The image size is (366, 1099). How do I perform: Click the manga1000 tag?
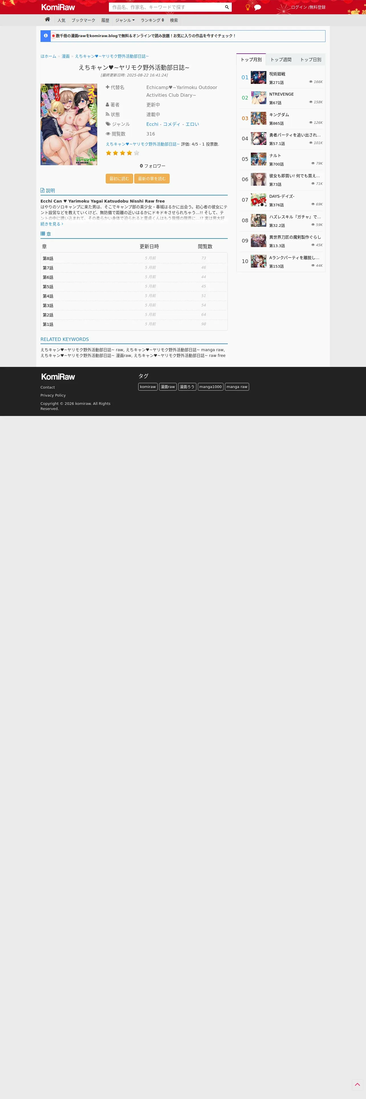(210, 387)
